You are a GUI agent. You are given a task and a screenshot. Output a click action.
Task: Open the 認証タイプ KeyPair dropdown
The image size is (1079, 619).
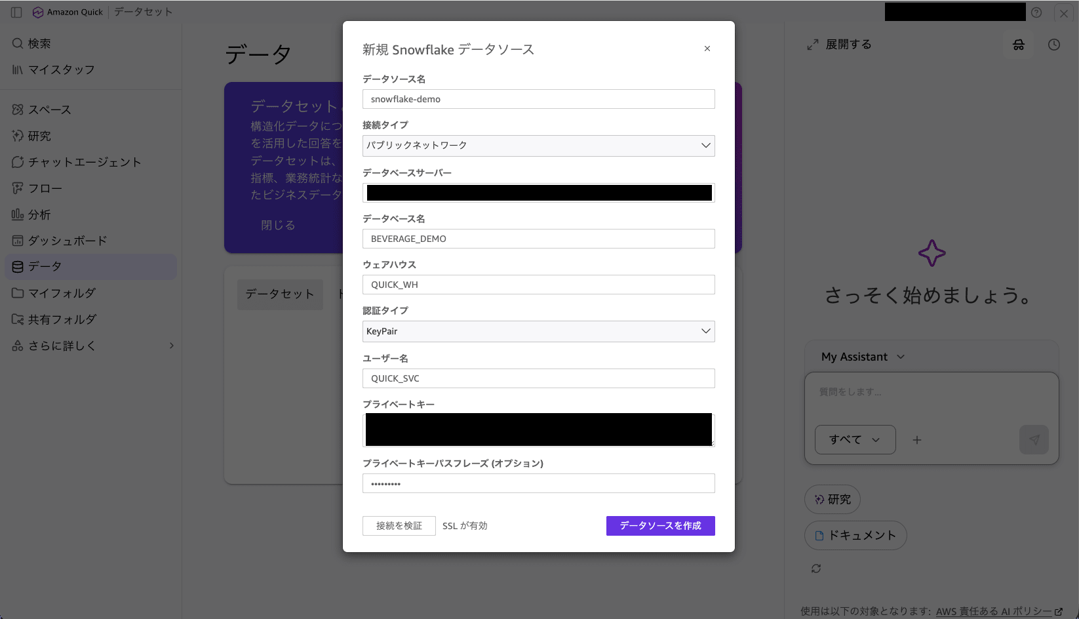click(x=539, y=331)
